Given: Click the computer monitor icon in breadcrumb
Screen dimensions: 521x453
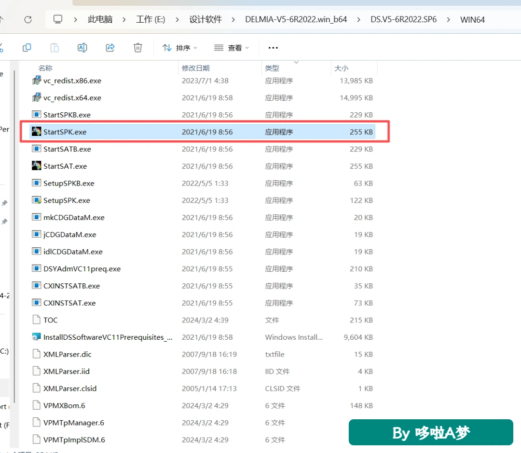Looking at the screenshot, I should coord(58,19).
